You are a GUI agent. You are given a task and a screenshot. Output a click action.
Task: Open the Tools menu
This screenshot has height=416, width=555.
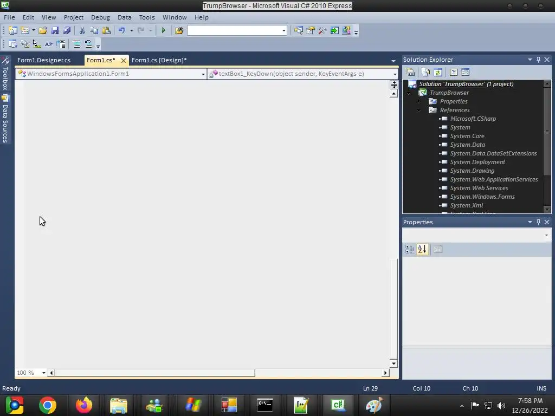(147, 17)
